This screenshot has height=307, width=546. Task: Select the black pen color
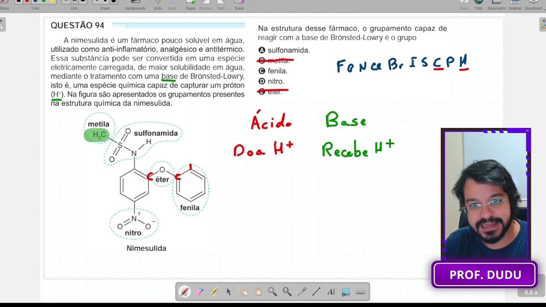tap(19, 1)
